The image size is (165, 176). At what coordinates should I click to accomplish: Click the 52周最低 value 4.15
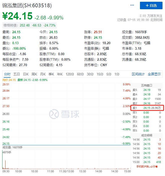click(59, 65)
